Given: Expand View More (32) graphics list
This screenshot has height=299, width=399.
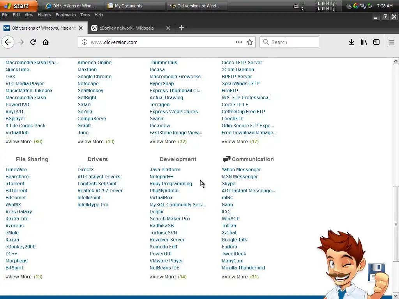Looking at the screenshot, I should click(x=168, y=142).
